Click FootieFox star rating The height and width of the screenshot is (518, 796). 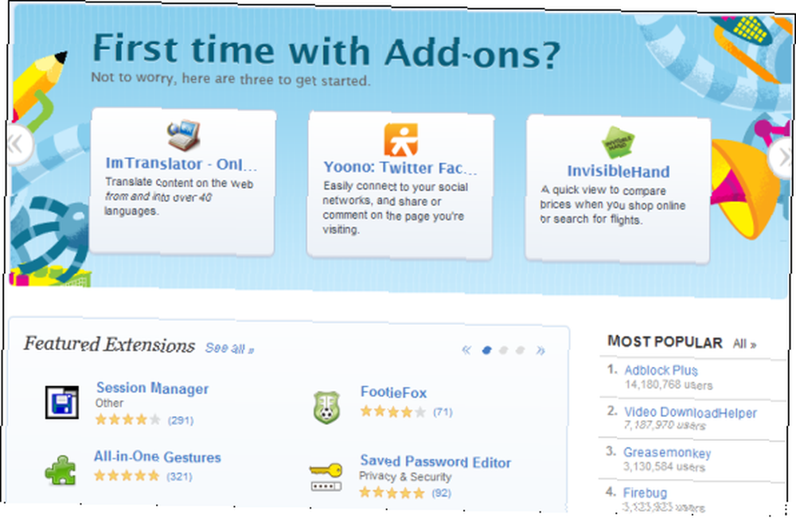(393, 411)
